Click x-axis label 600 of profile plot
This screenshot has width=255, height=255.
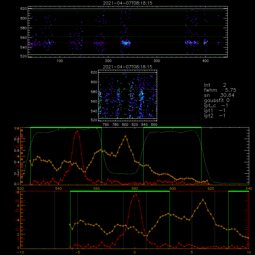(x=173, y=188)
